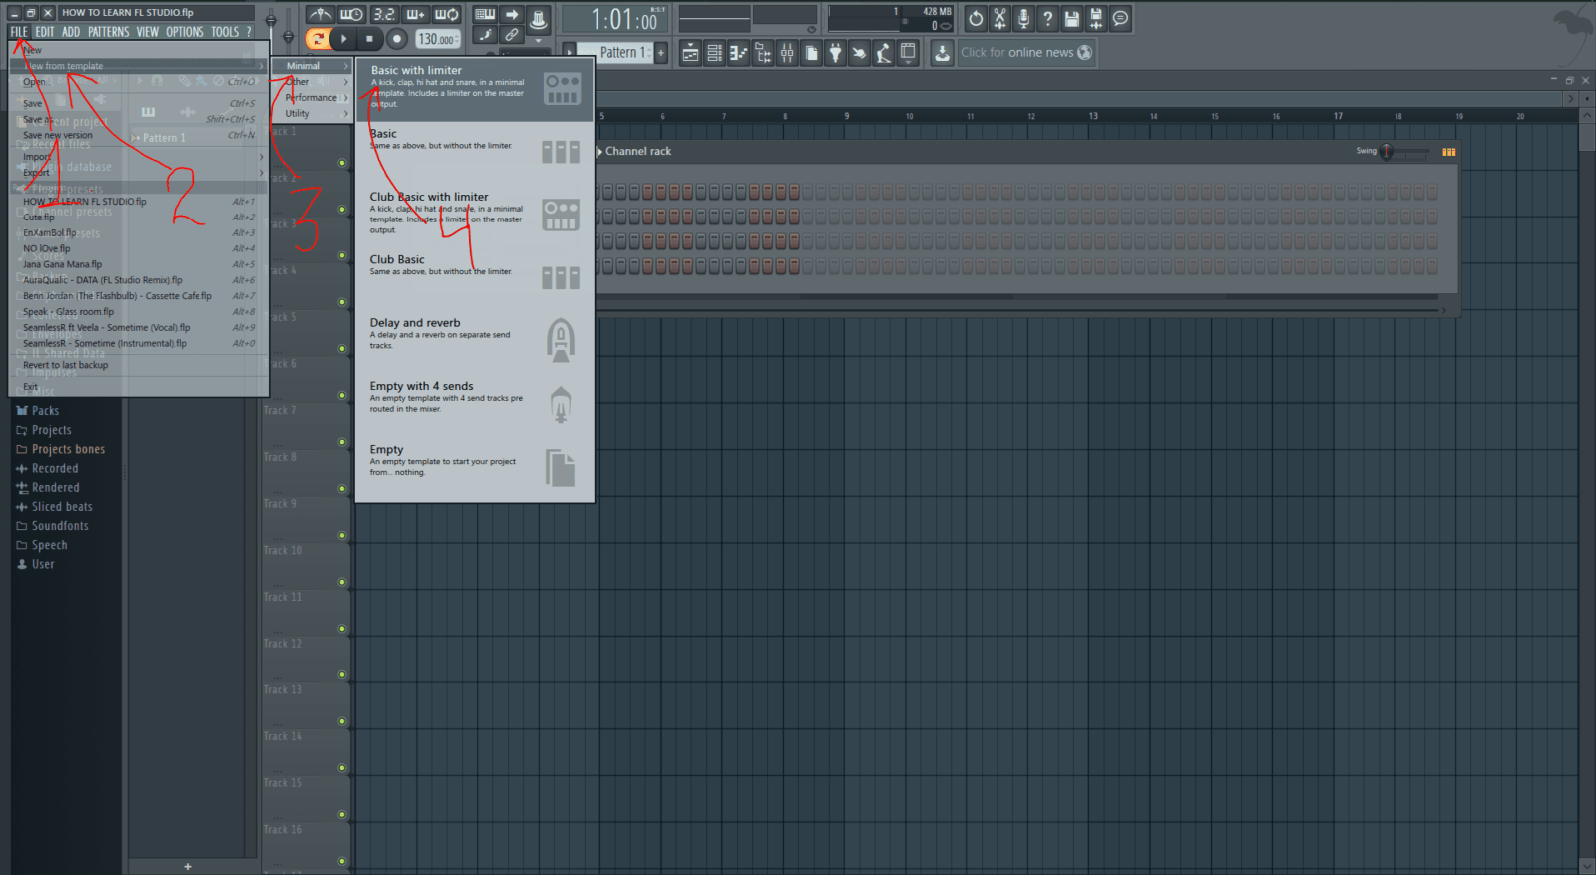1596x875 pixels.
Task: Open the Soundfonts browser folder
Action: (x=60, y=526)
